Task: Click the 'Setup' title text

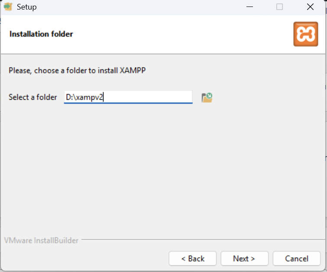Action: (x=26, y=7)
